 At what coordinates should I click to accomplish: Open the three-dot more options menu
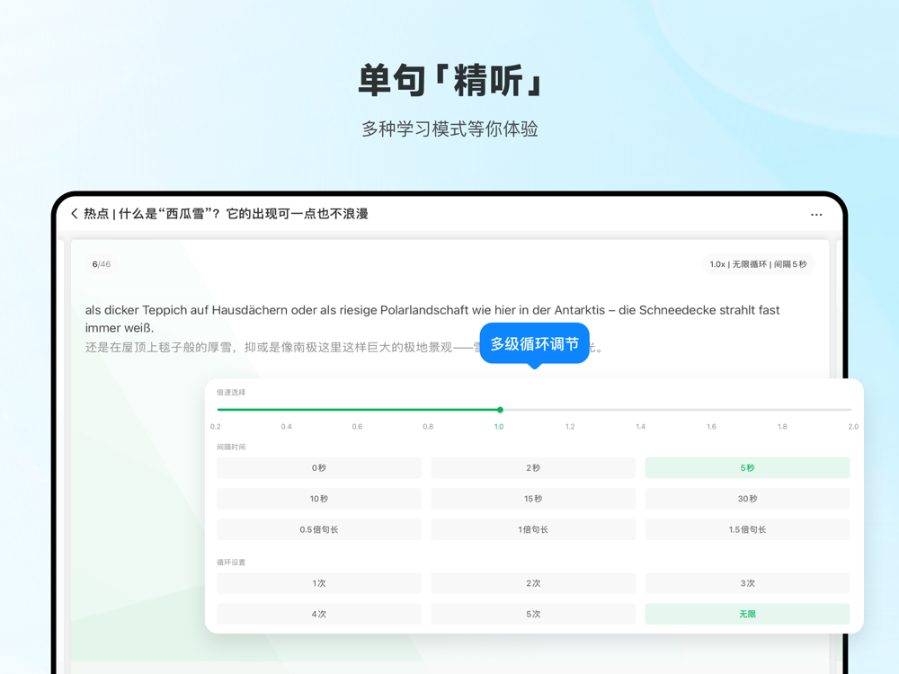(816, 215)
